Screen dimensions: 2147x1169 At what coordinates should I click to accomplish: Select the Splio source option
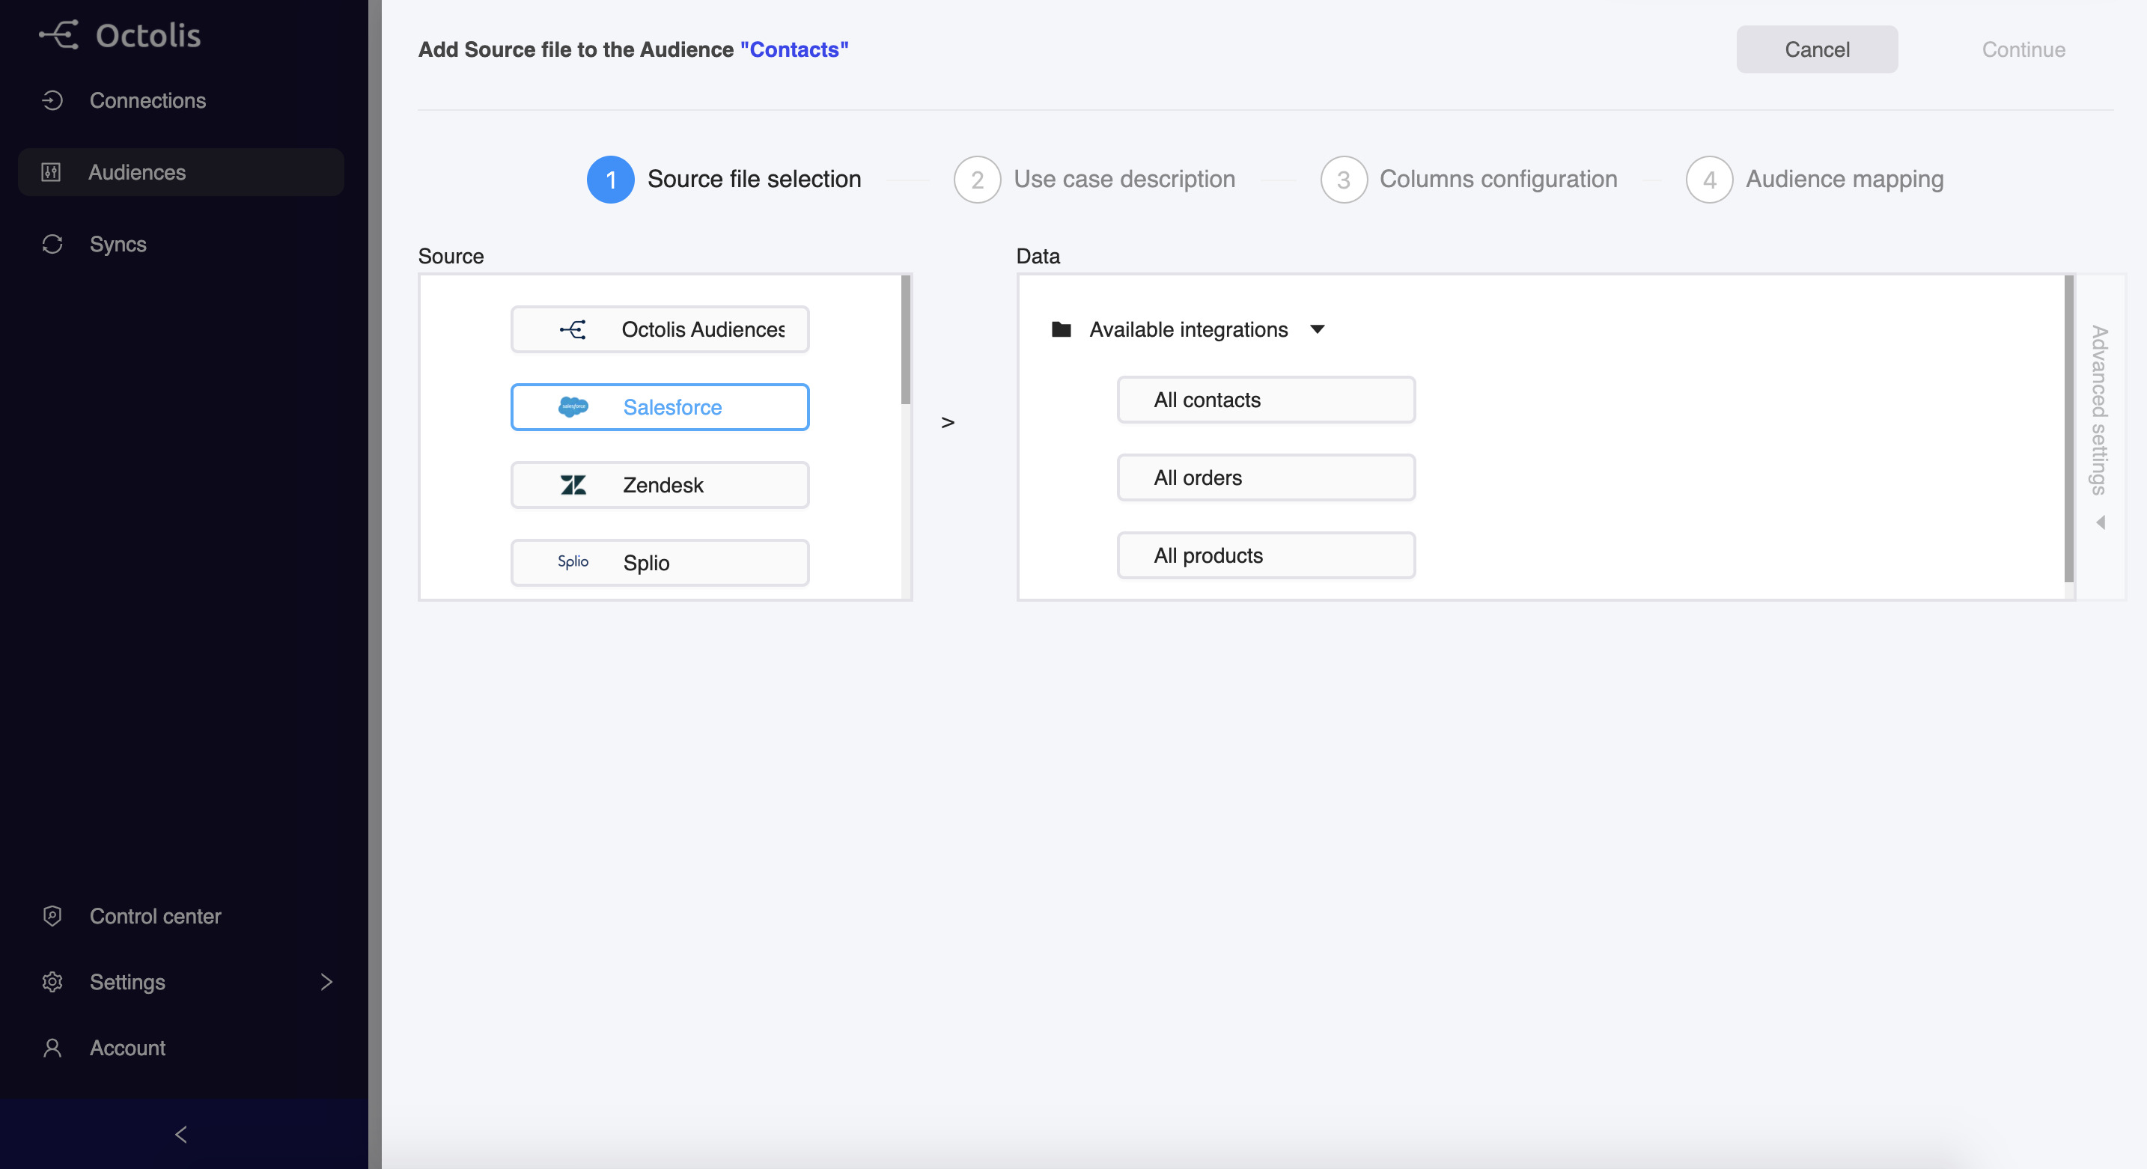660,562
